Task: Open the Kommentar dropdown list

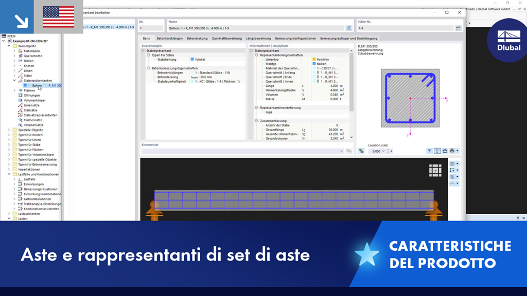Action: [342, 151]
